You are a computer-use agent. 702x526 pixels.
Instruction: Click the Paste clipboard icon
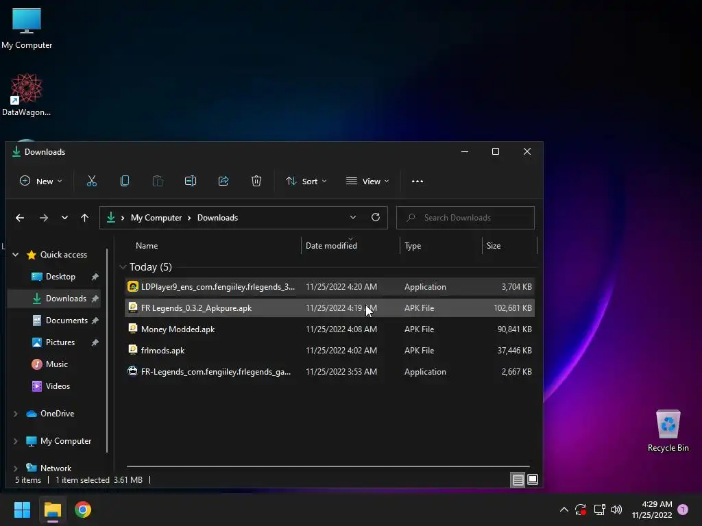point(157,181)
